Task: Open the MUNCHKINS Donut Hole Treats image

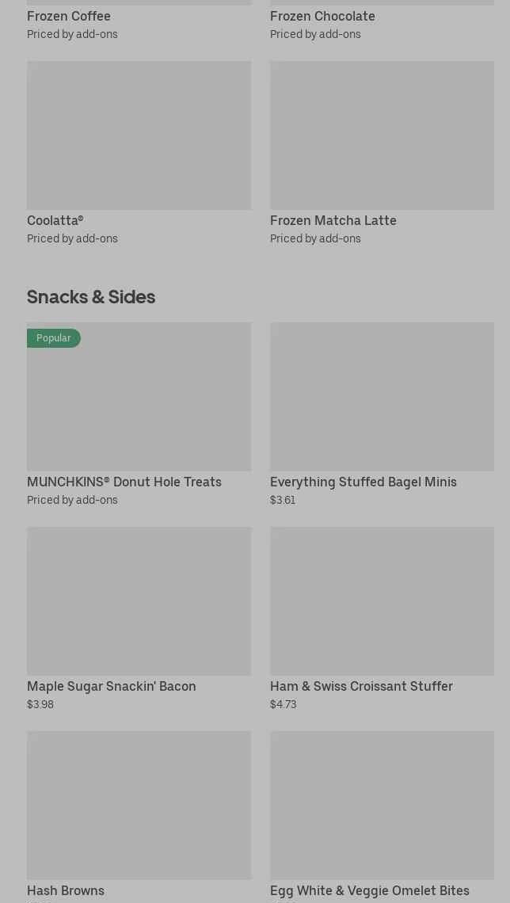Action: pos(139,404)
